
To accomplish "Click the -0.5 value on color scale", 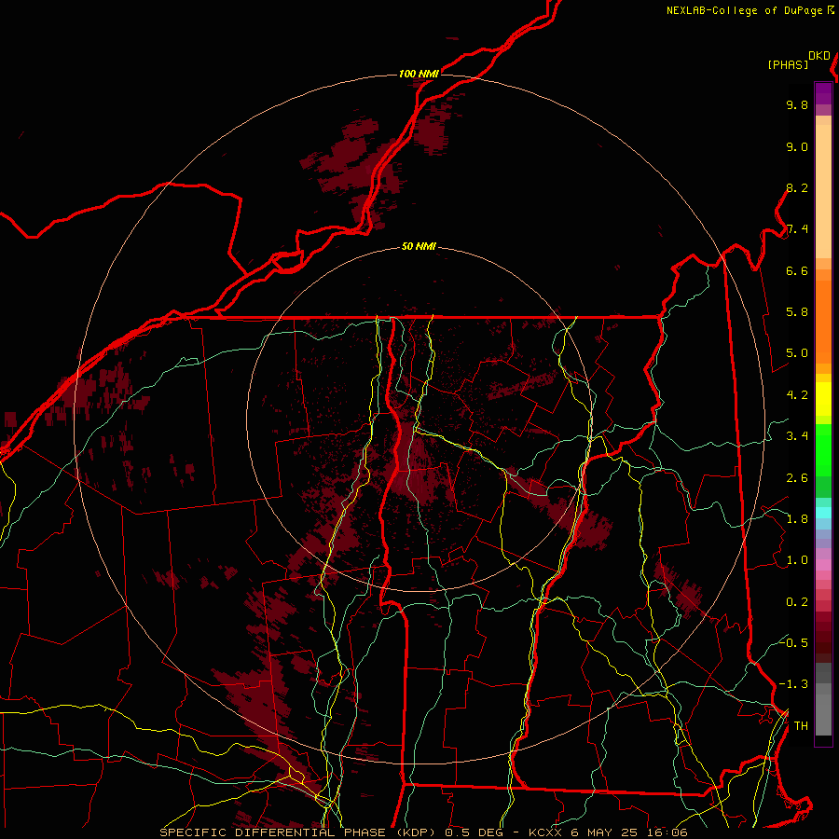I will (793, 643).
